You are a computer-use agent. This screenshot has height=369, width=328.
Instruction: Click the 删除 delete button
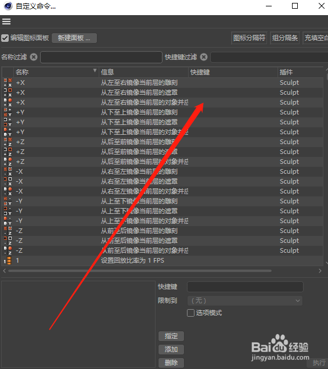[x=171, y=363]
